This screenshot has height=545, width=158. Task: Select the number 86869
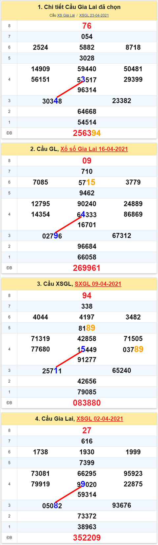point(133,214)
